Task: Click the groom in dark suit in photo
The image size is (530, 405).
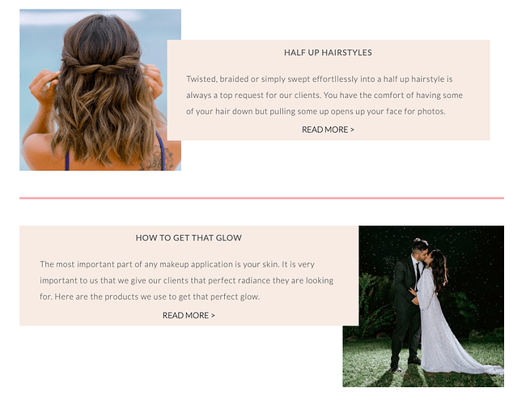Action: 407,305
